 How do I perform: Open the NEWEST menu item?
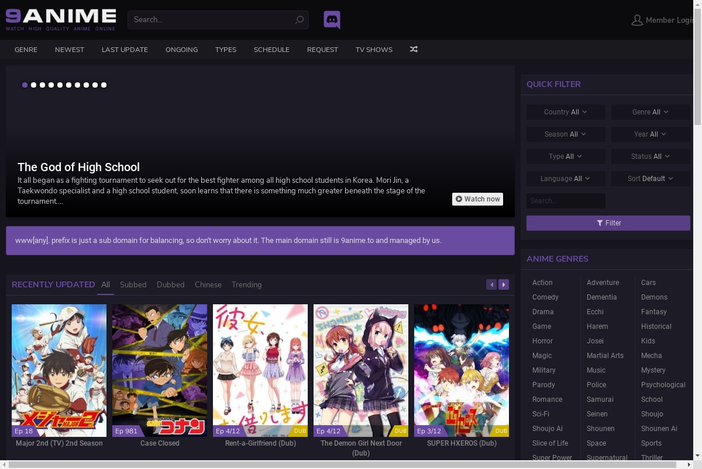pyautogui.click(x=70, y=50)
